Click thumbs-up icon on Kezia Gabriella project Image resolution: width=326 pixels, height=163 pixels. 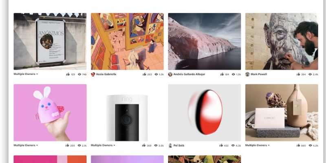[144, 74]
